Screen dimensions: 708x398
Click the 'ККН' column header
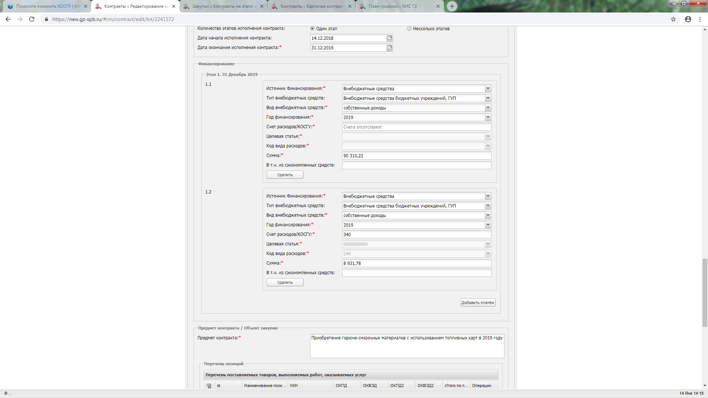tap(310, 385)
